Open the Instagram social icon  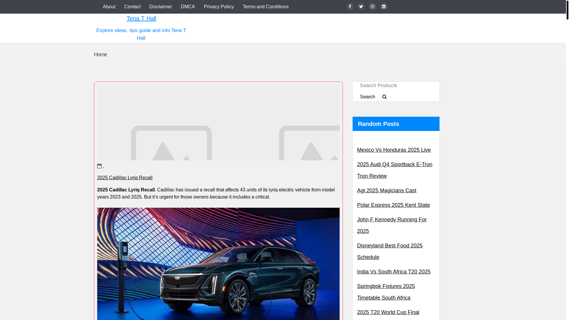[373, 7]
